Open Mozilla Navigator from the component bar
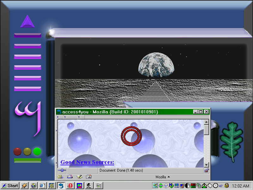 (x=60, y=177)
